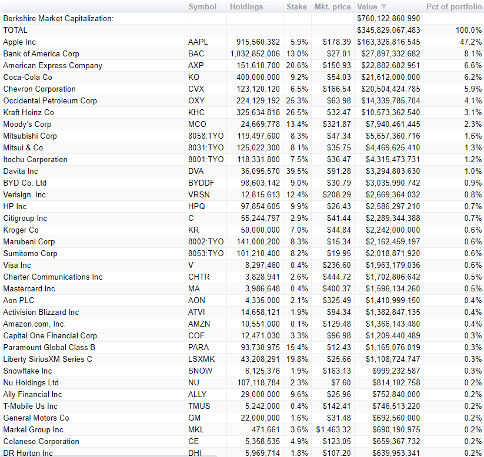The width and height of the screenshot is (484, 457).
Task: Click the AXP symbol cell
Action: click(x=196, y=65)
